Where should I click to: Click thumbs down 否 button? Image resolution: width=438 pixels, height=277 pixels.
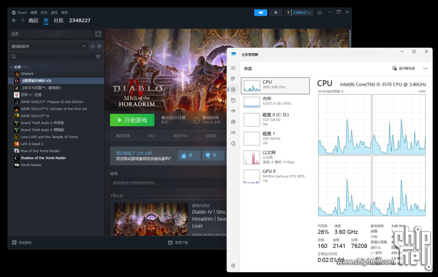[213, 155]
